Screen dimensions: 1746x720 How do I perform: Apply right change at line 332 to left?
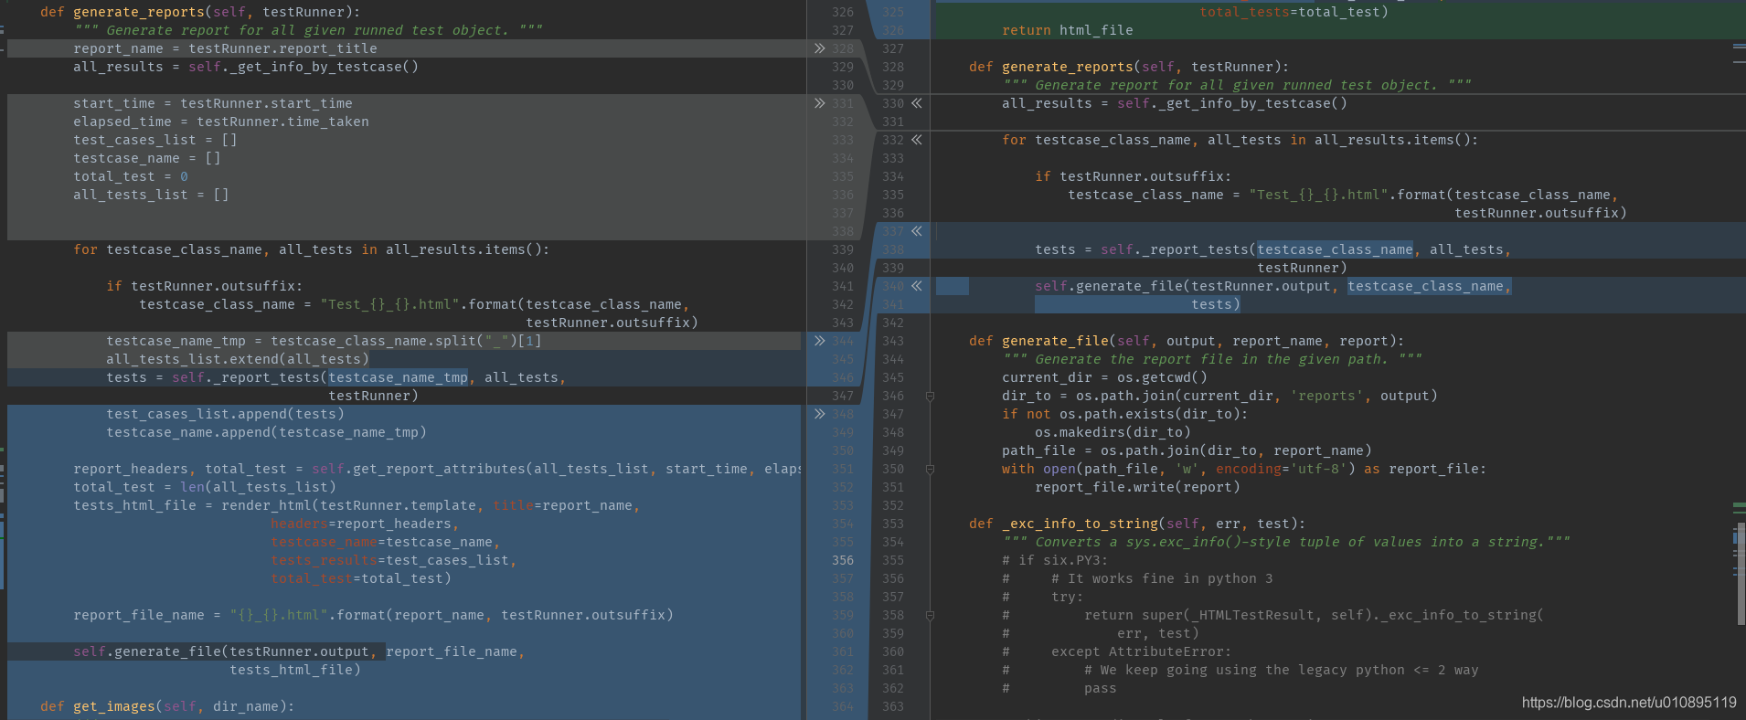click(x=916, y=140)
